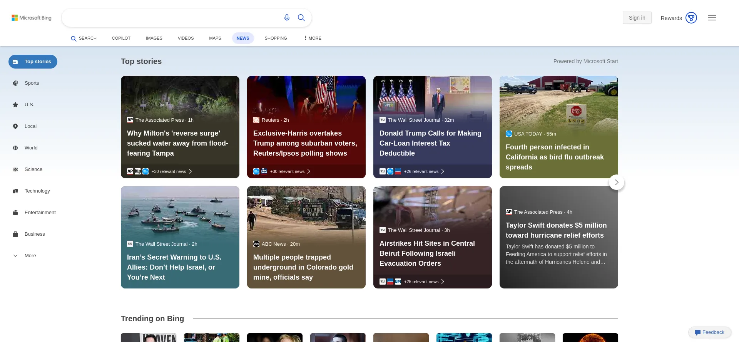The height and width of the screenshot is (342, 739).
Task: Open Colorado gold mine headline
Action: [303, 267]
